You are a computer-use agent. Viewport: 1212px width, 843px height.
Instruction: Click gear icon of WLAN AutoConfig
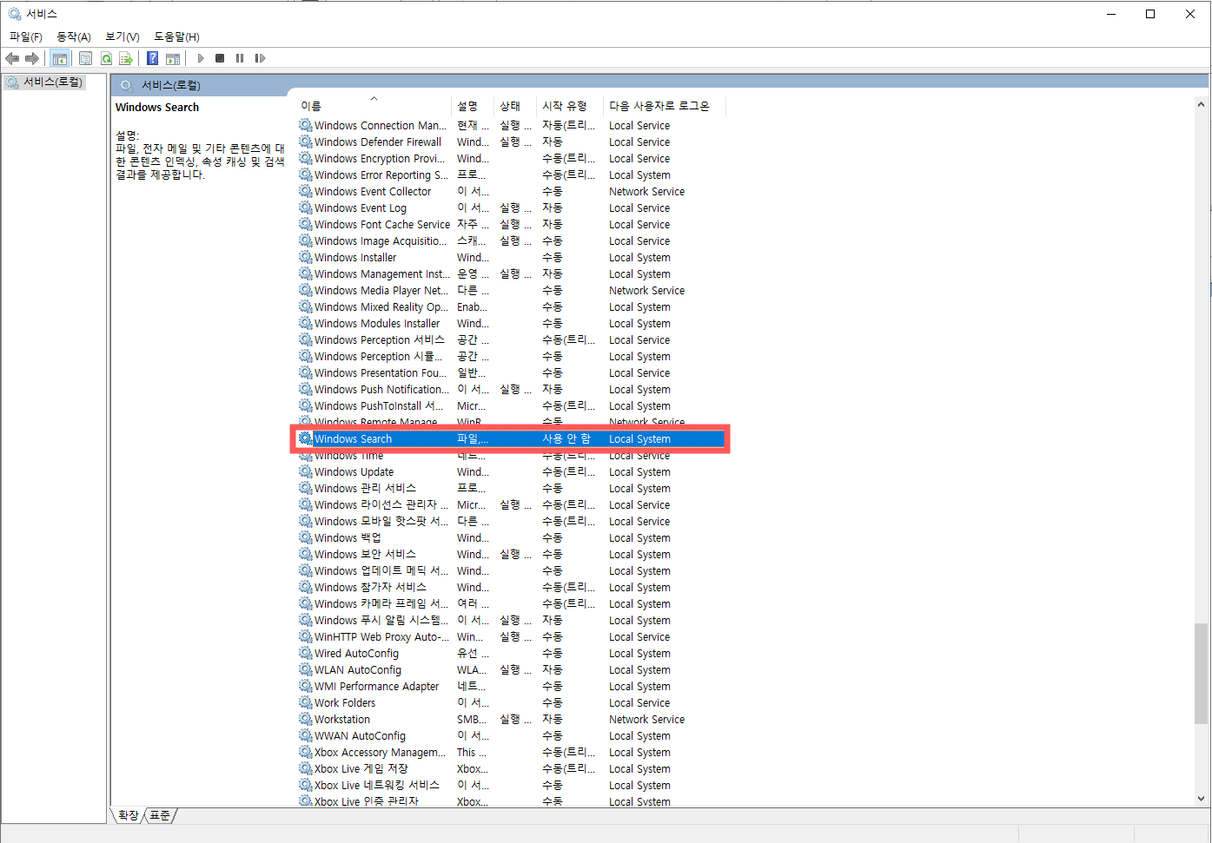point(306,669)
